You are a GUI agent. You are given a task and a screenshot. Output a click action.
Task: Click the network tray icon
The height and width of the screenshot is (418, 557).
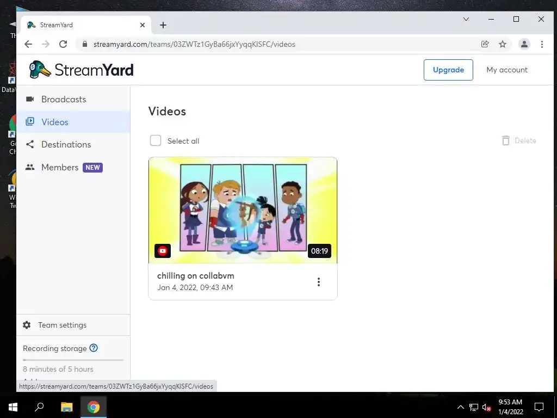474,407
